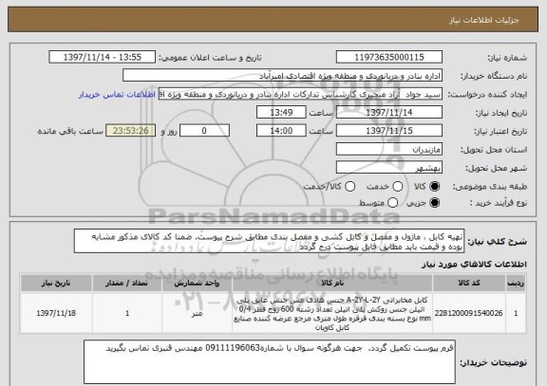Image resolution: width=547 pixels, height=386 pixels.
Task: Click product code 2281200091540026 cell
Action: pos(469,313)
